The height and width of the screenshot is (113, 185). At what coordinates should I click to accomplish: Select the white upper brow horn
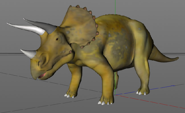point(26,28)
